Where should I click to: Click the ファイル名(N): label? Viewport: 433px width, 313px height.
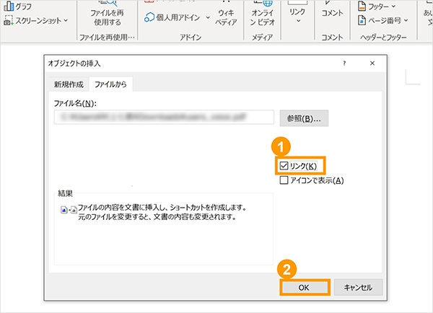[75, 104]
